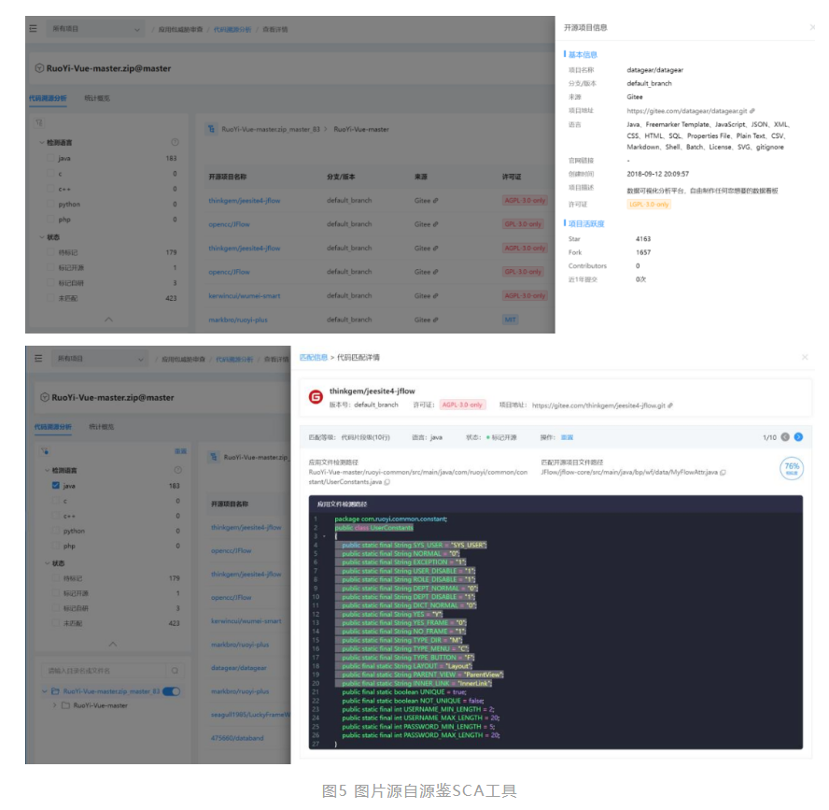Copy the MyFlowAttr.java file path
Image resolution: width=829 pixels, height=810 pixels.
pos(724,472)
